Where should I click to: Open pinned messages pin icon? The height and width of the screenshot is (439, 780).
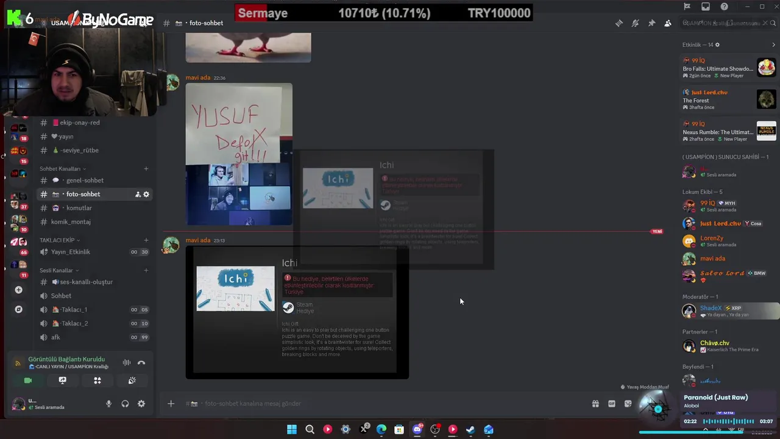pyautogui.click(x=651, y=23)
